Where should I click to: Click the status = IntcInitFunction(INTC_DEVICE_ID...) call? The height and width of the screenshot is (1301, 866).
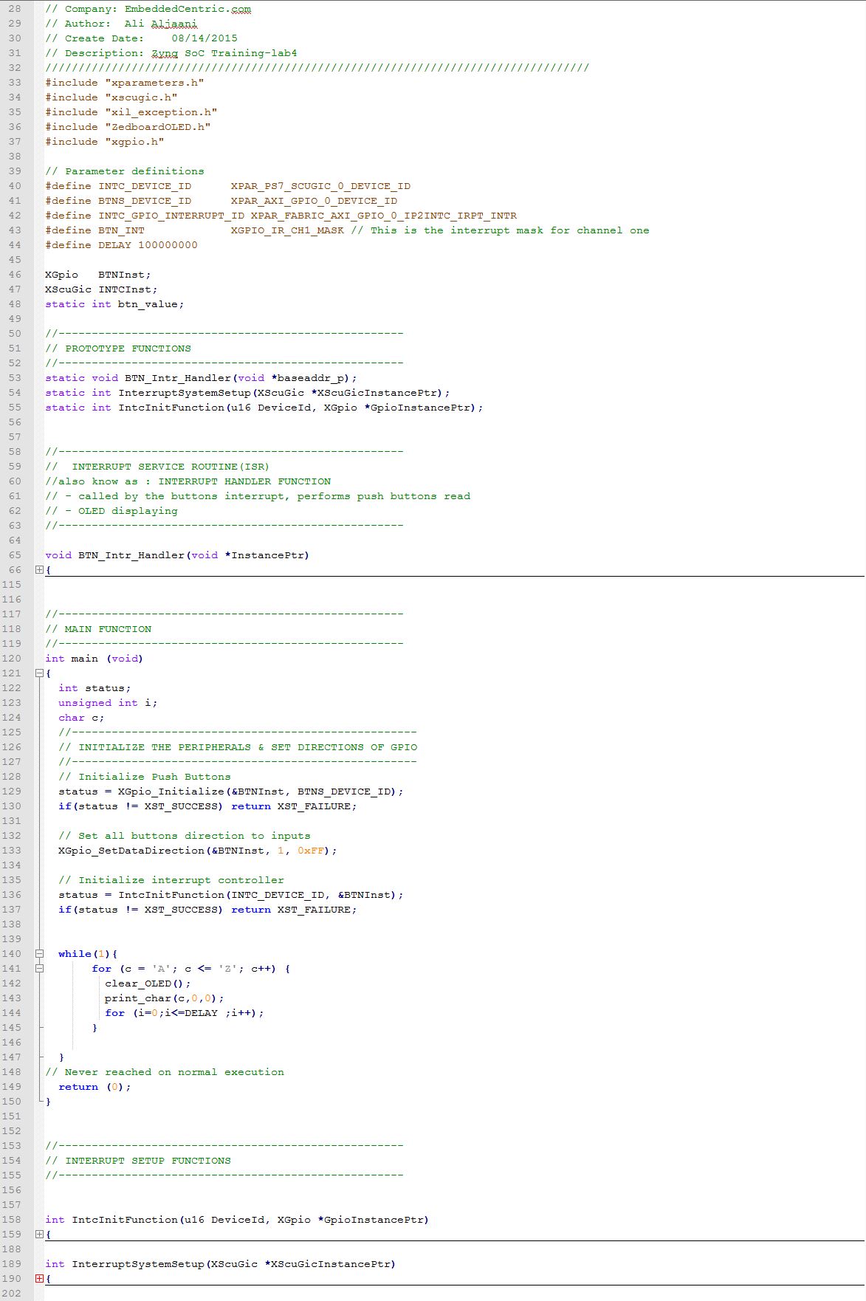tap(231, 895)
